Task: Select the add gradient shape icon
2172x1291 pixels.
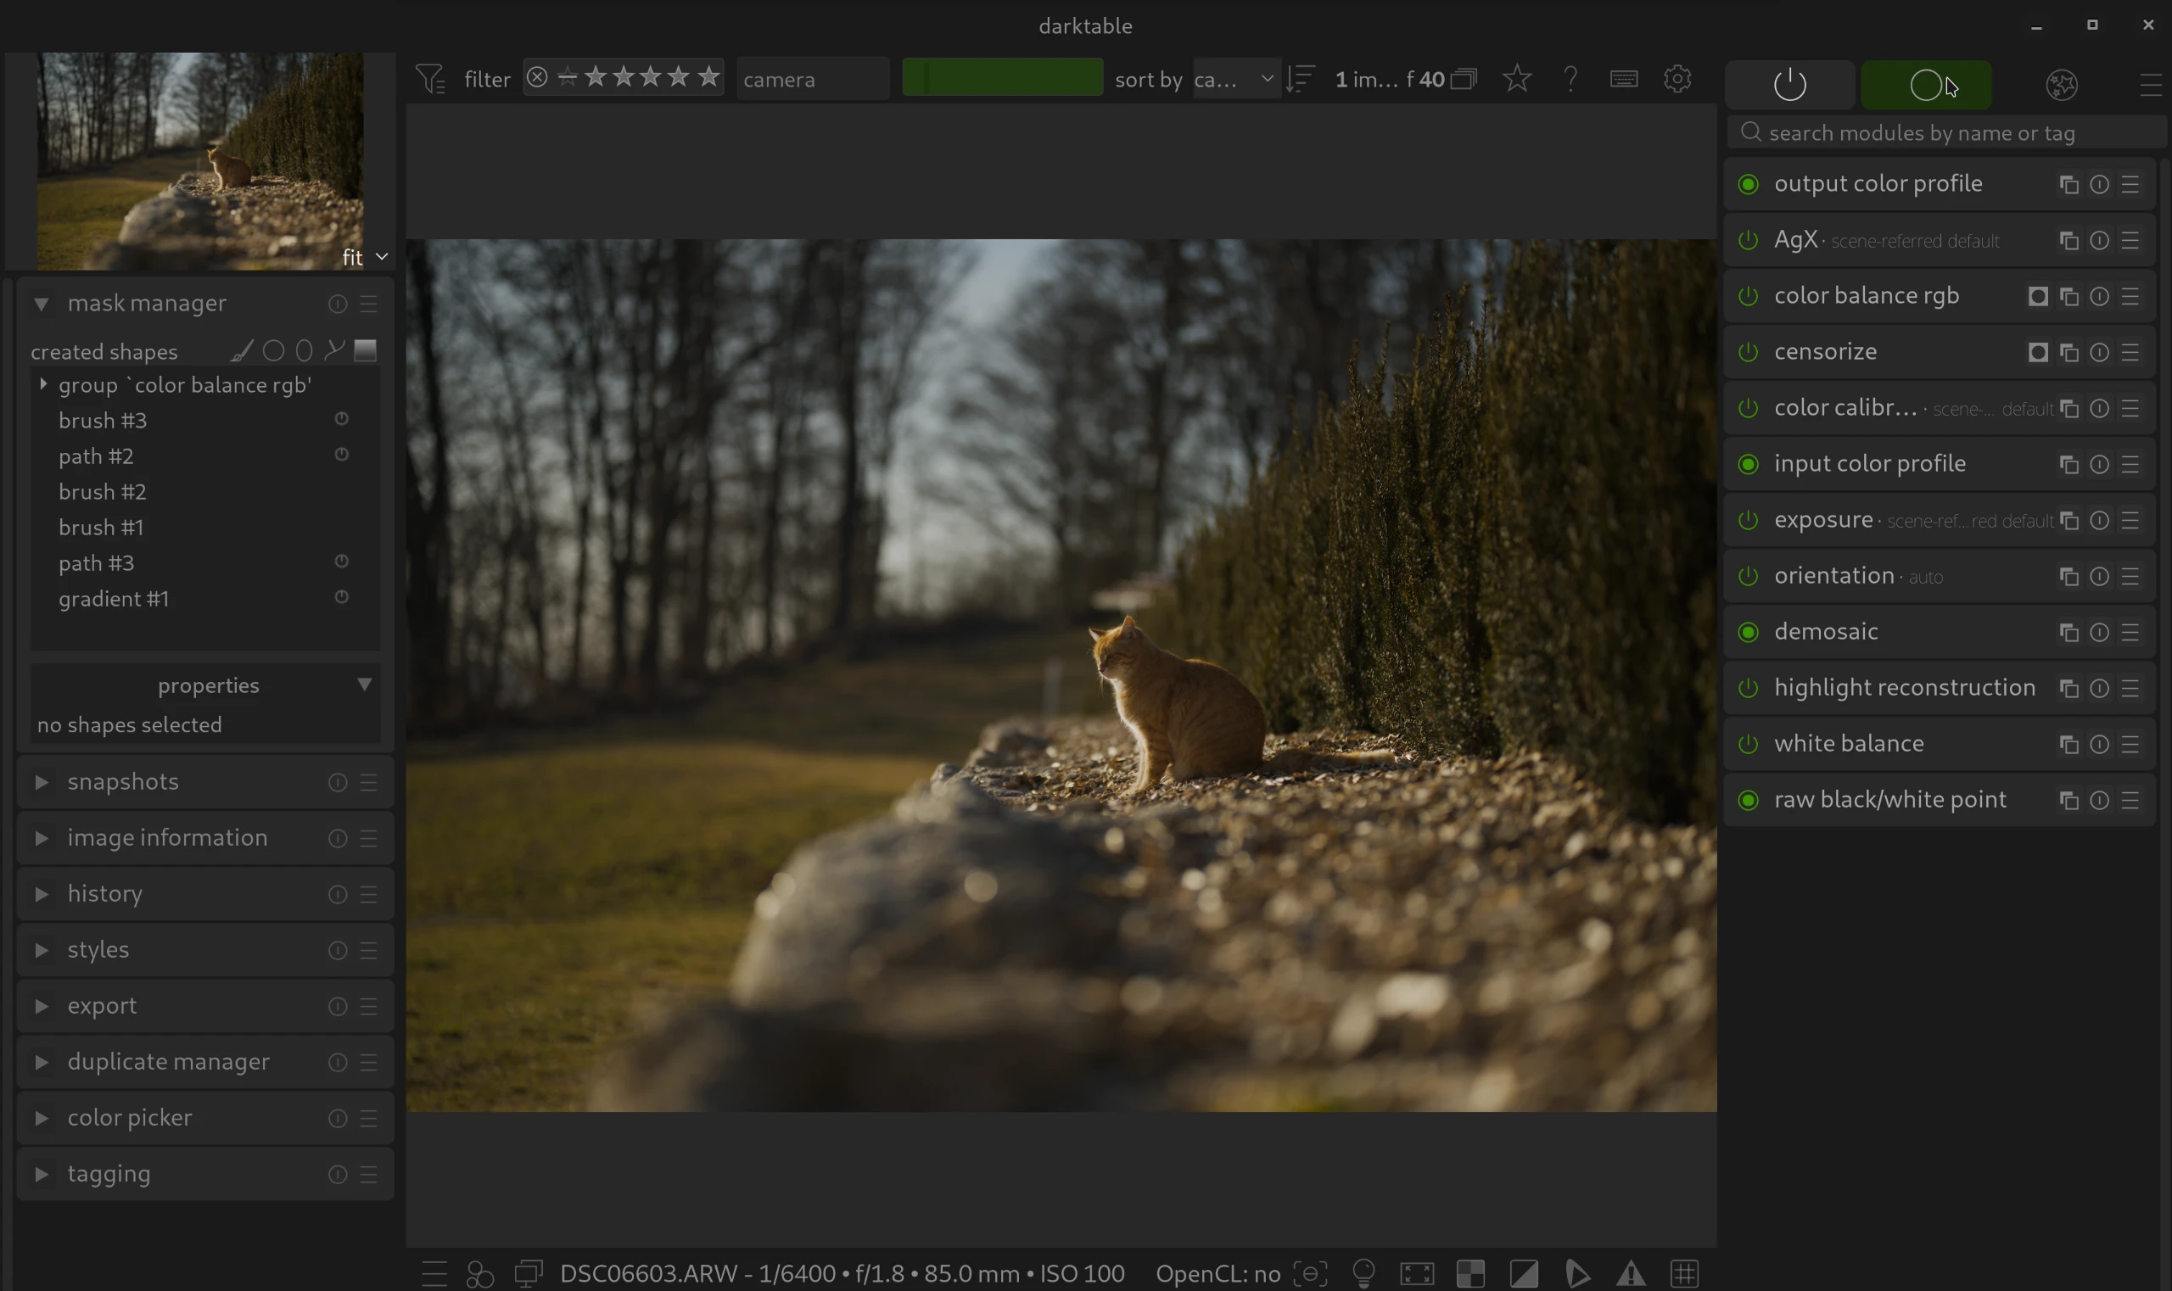Action: tap(366, 350)
